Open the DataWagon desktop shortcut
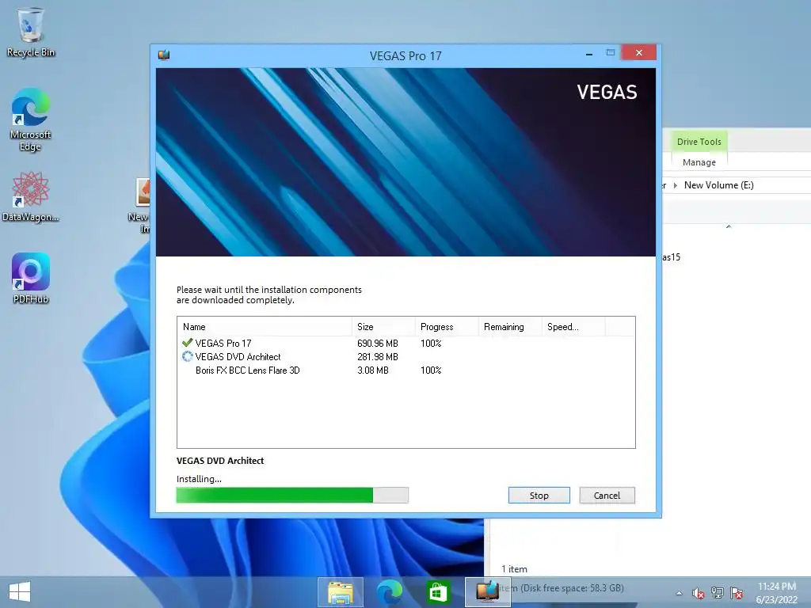 pyautogui.click(x=31, y=196)
